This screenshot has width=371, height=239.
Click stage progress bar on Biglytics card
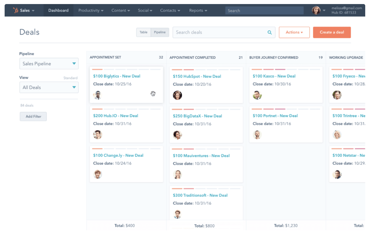[x=126, y=69]
